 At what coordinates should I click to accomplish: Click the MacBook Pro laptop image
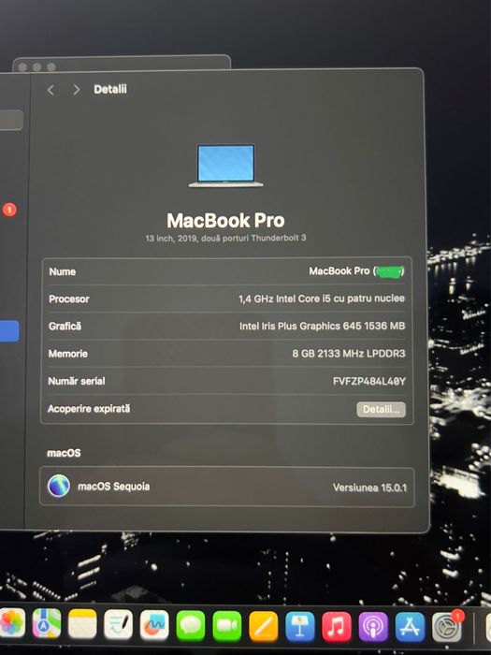226,166
